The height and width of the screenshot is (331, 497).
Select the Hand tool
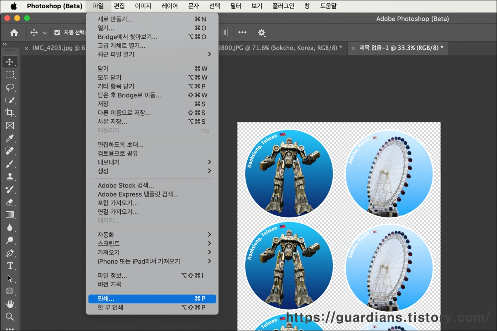[x=10, y=304]
